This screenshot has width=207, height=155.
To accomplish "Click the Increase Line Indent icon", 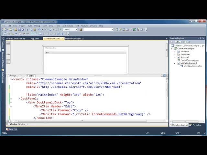I will point(28,34).
